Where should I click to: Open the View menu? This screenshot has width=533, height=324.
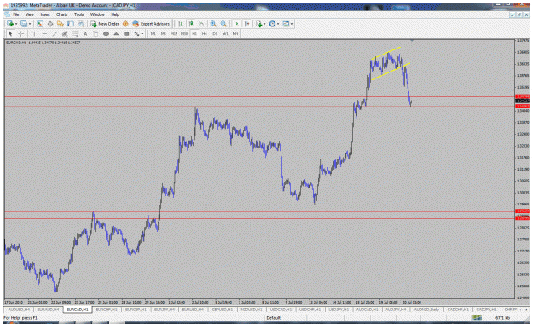30,14
